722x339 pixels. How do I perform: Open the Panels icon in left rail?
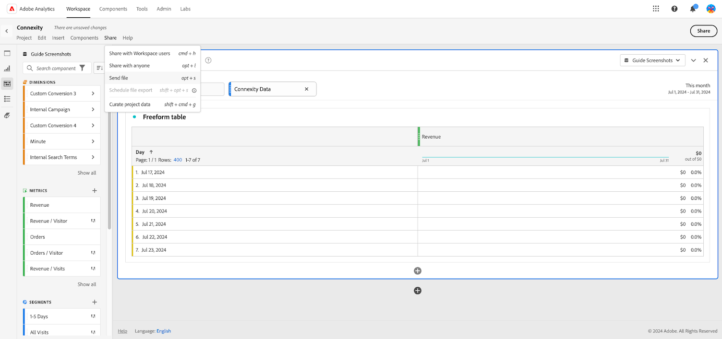tap(7, 53)
